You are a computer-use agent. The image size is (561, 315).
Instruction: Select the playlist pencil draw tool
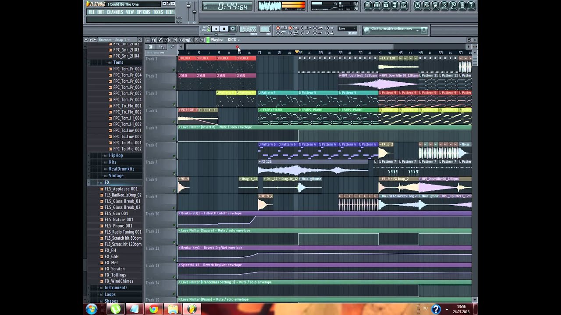160,40
